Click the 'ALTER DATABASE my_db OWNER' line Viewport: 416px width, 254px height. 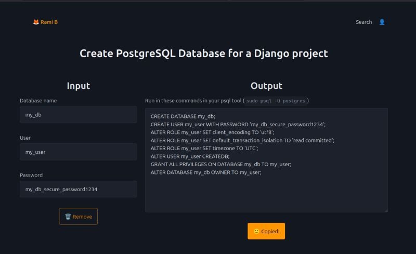point(206,172)
